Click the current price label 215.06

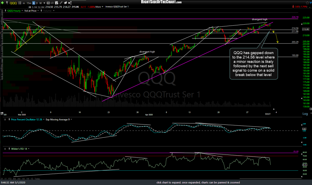(305, 29)
